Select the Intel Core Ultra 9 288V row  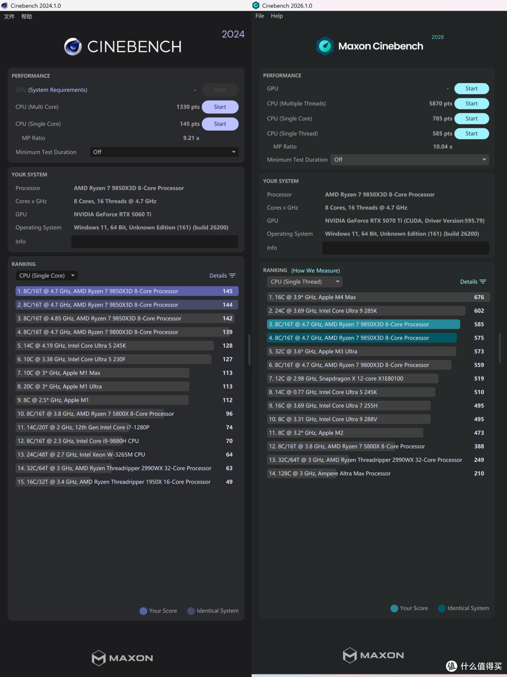[x=378, y=420]
